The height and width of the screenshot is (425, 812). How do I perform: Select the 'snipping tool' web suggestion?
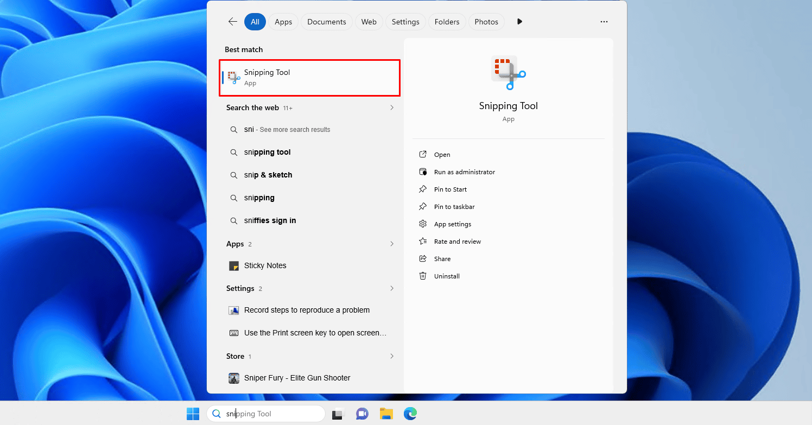(x=309, y=153)
